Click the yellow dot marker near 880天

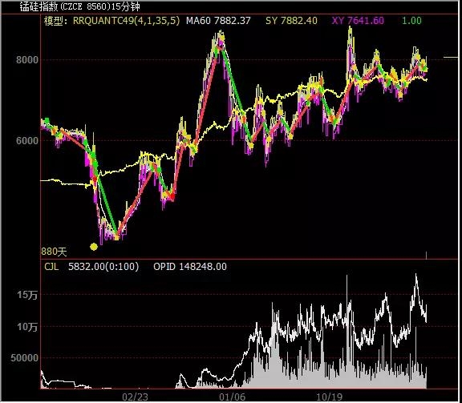[94, 247]
